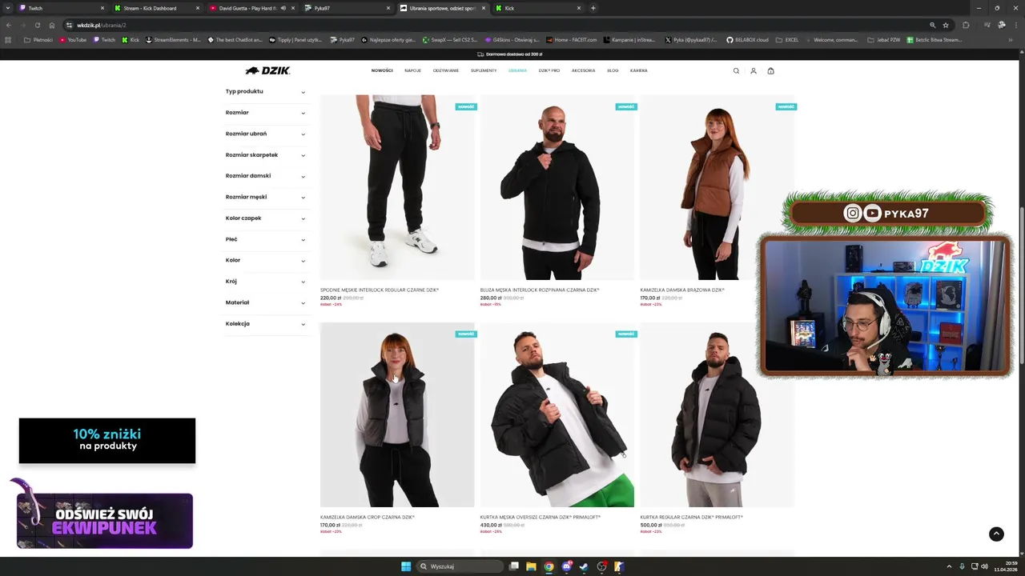The image size is (1025, 576).
Task: Open Kamizelka damska brązowa product link
Action: click(682, 290)
